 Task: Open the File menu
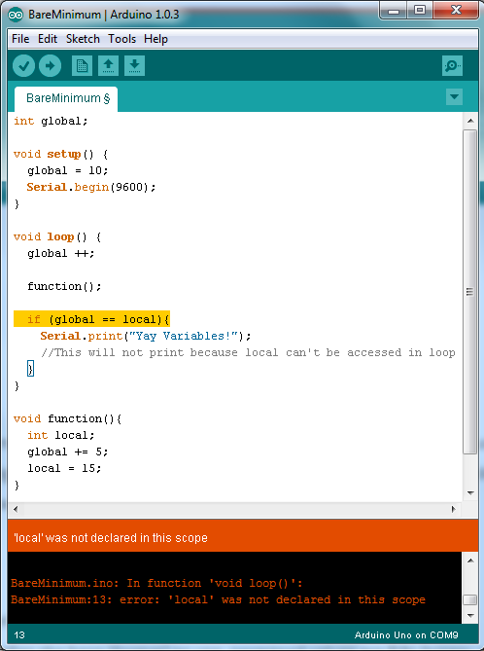pyautogui.click(x=20, y=39)
